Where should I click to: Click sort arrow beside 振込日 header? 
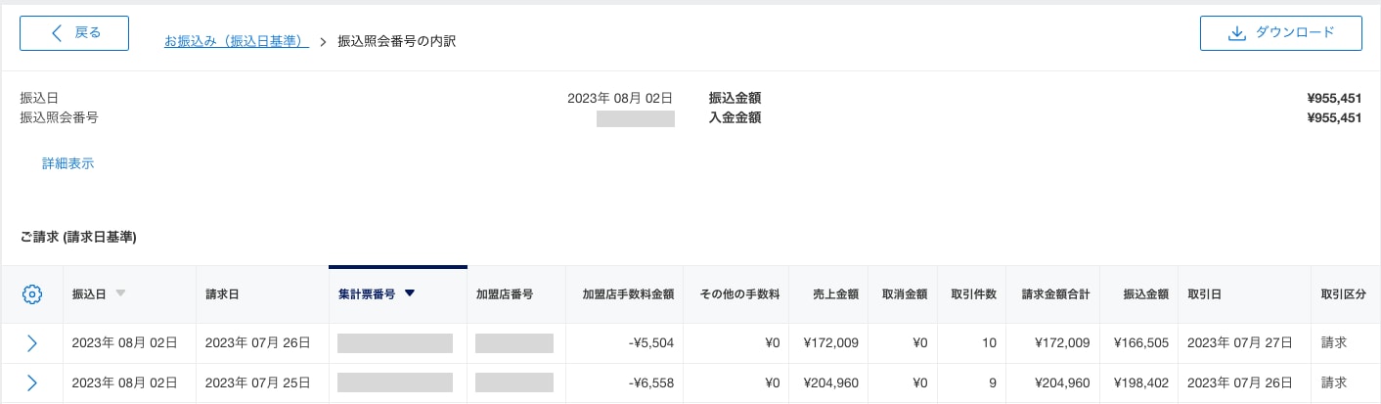click(x=120, y=293)
